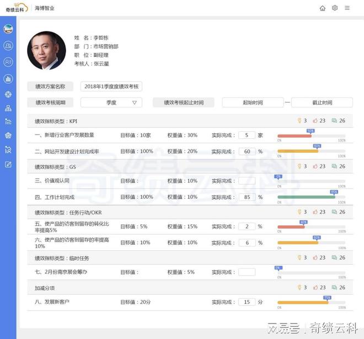Click 权重值：30% in first KPI row
This screenshot has width=364, height=339.
183,135
